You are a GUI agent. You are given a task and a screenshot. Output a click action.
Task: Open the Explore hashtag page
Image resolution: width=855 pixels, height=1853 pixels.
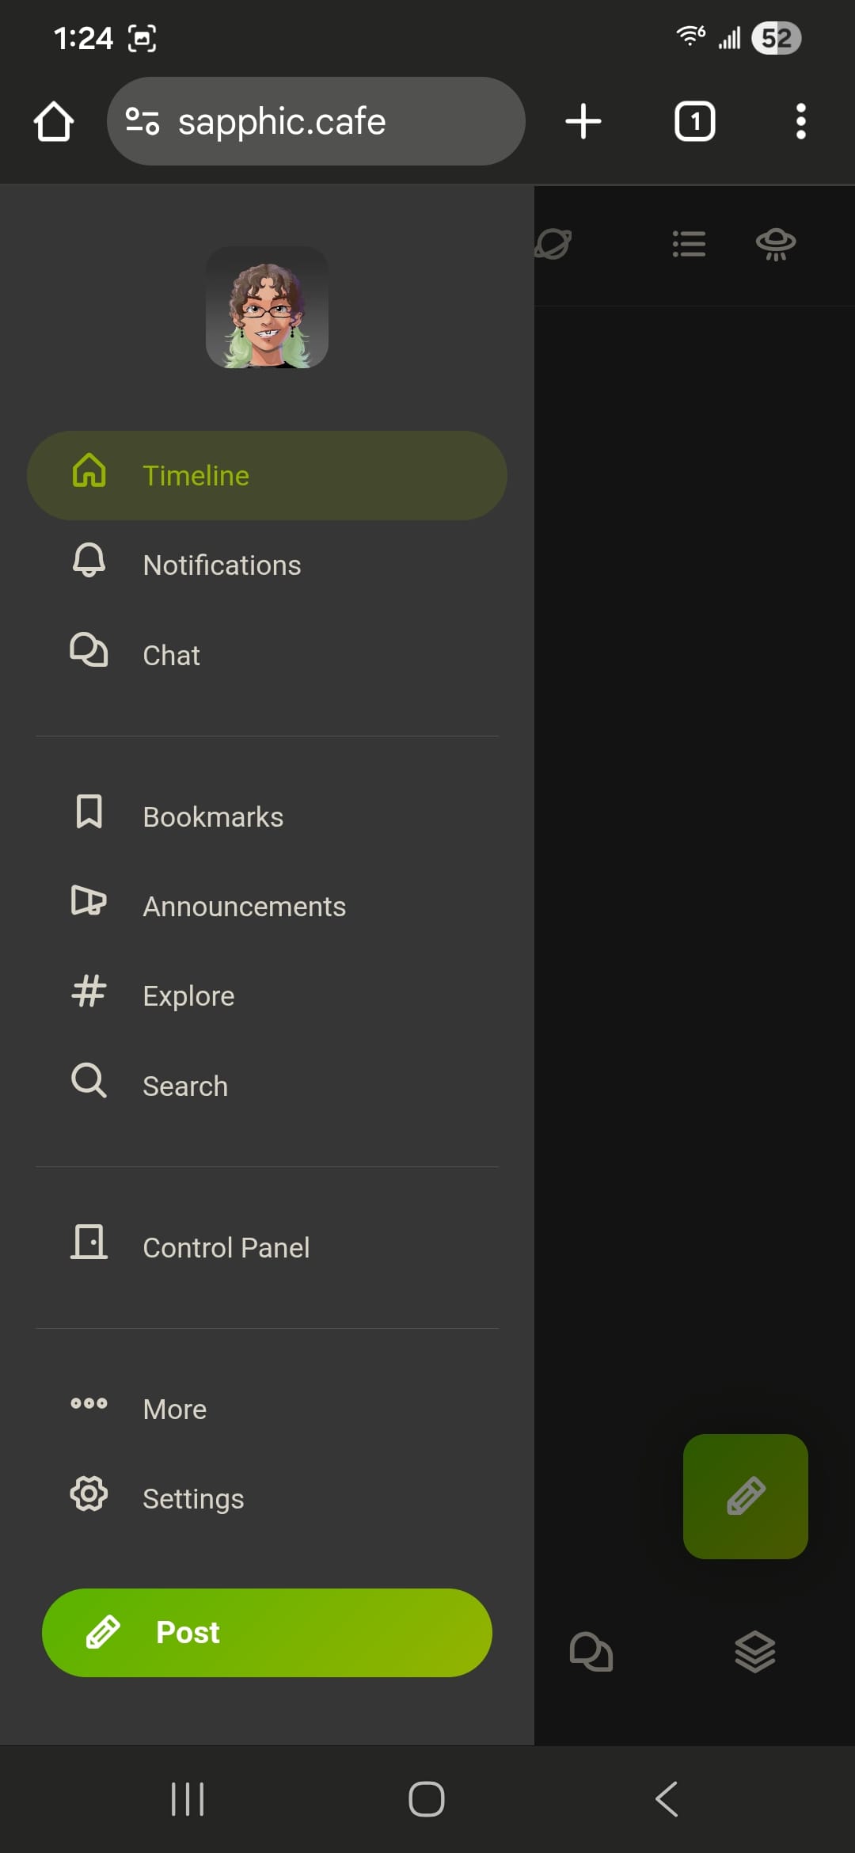tap(188, 996)
